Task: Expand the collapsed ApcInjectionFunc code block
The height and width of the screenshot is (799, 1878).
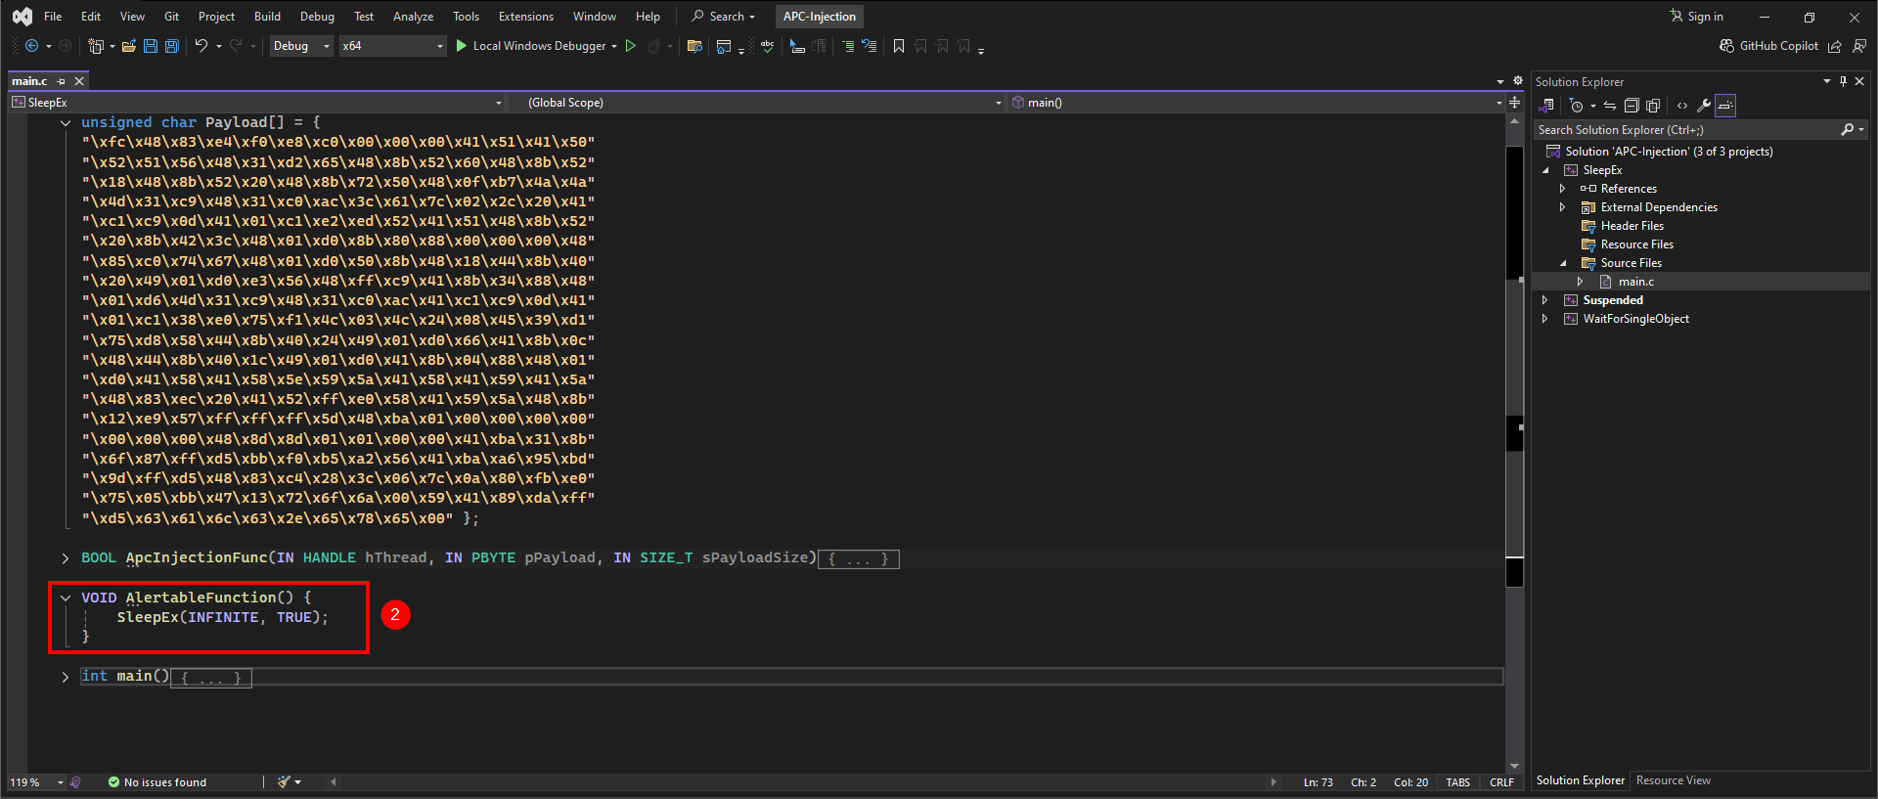Action: [66, 558]
